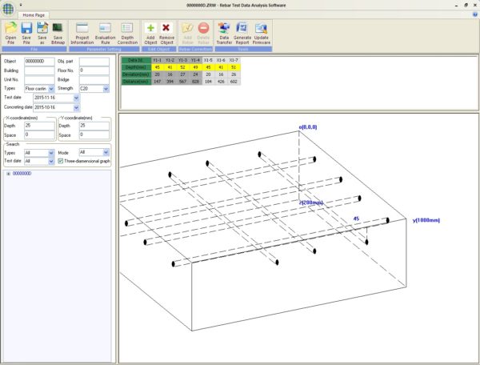The image size is (480, 365).
Task: Open the Concreting date picker dropdown
Action: 76,107
